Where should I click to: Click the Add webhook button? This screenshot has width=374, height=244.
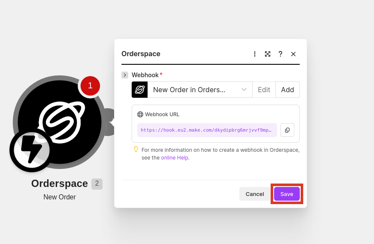287,90
